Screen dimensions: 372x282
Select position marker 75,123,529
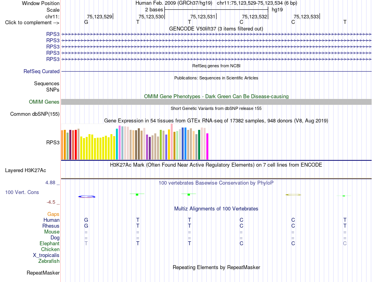99,16
